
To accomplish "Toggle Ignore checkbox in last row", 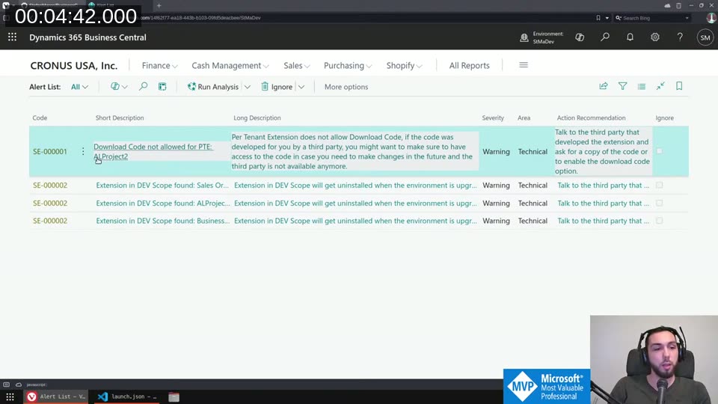I will 659,221.
